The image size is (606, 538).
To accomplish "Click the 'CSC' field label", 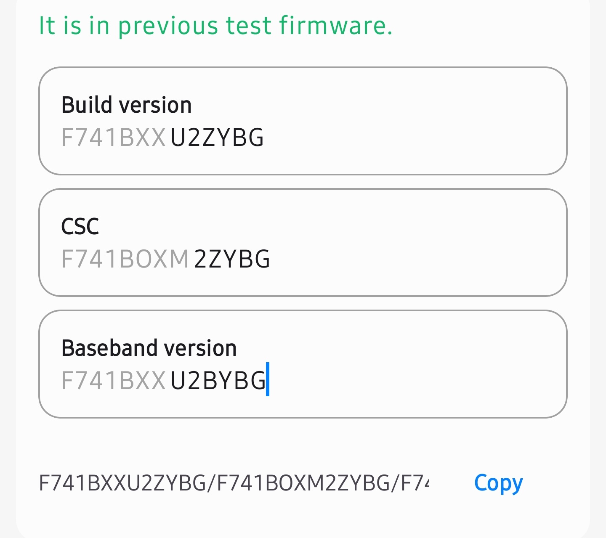I will coord(80,226).
